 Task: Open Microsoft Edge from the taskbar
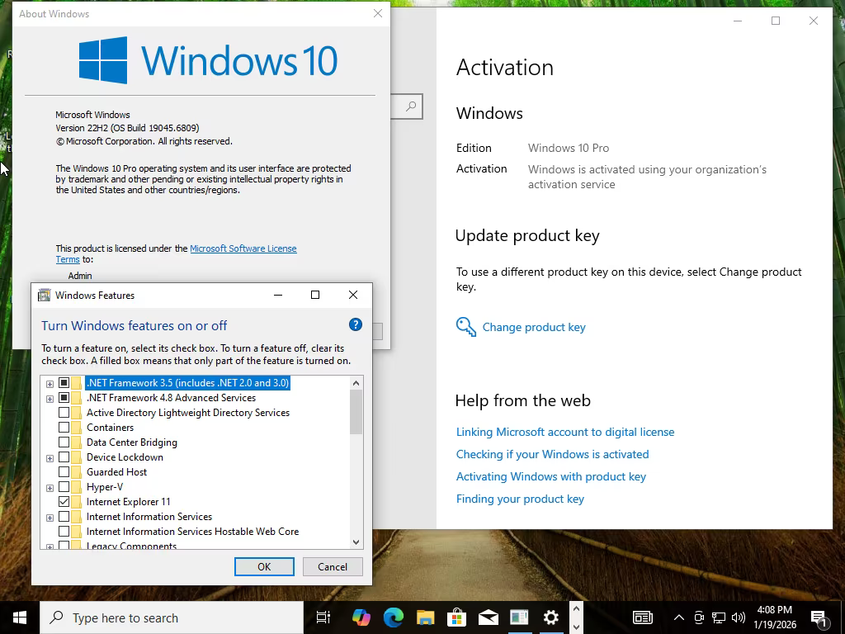pyautogui.click(x=394, y=617)
